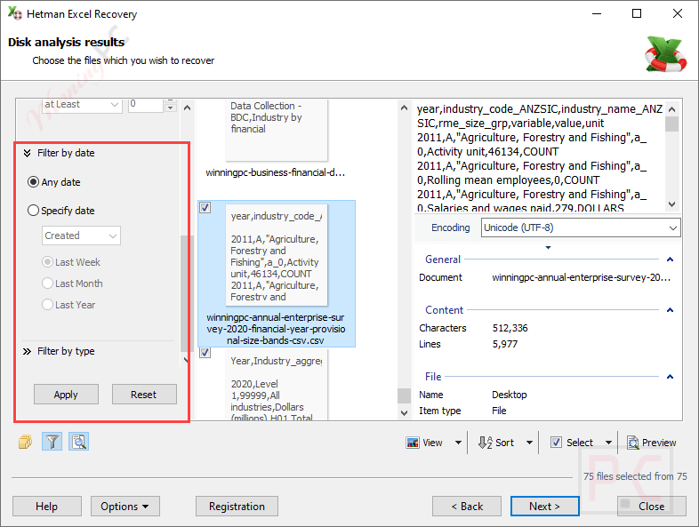The image size is (699, 527).
Task: Click the Help button
Action: pos(47,506)
